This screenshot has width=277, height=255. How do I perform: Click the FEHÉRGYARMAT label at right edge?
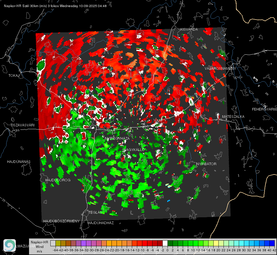click(x=265, y=109)
